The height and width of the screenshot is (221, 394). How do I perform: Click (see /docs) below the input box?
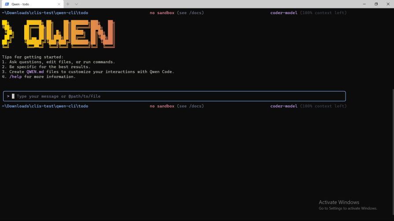pos(190,106)
